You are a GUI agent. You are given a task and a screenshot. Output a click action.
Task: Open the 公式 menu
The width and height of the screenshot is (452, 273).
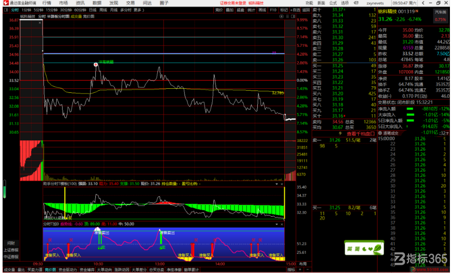click(x=333, y=3)
